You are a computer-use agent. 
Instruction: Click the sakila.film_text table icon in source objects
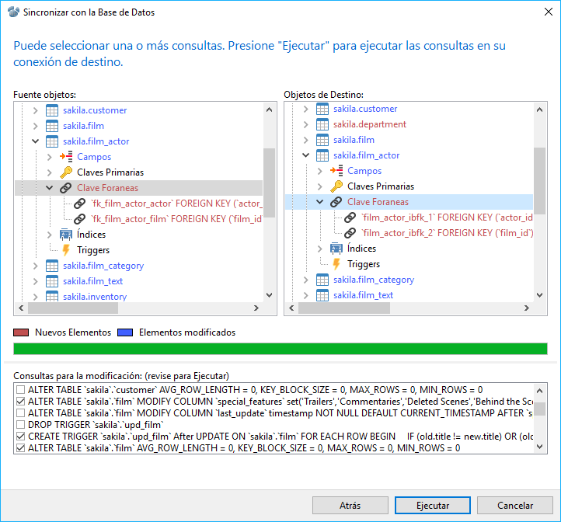(x=52, y=281)
